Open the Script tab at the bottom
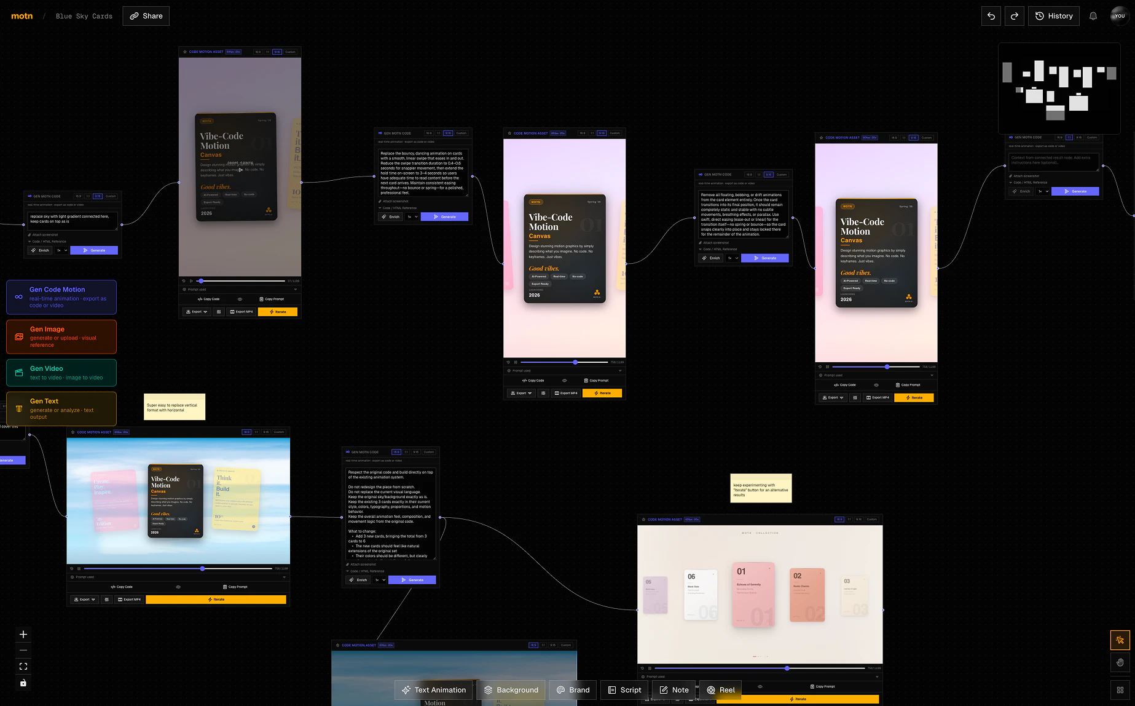Image resolution: width=1135 pixels, height=706 pixels. (624, 690)
